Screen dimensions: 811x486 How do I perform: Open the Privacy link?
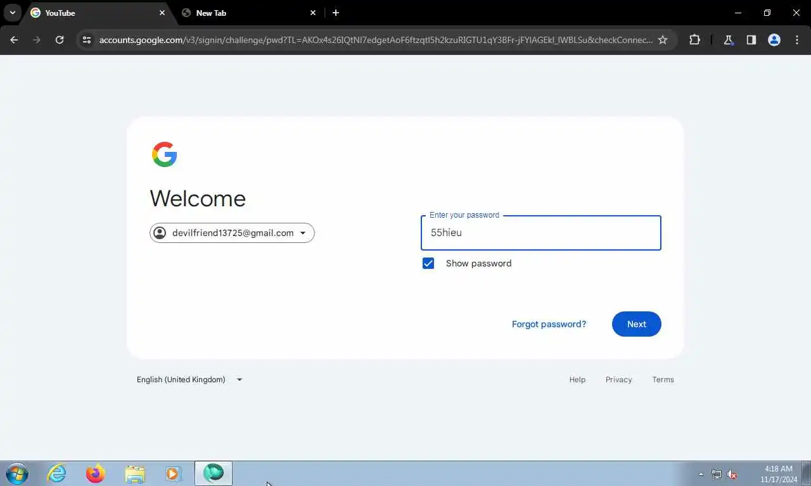pyautogui.click(x=619, y=380)
